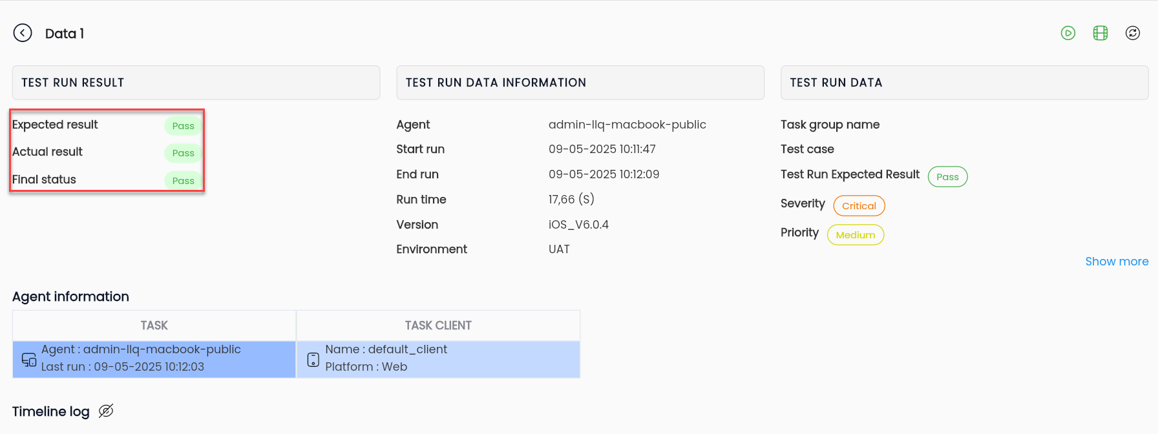Click the Test case label
This screenshot has width=1158, height=434.
coord(807,149)
